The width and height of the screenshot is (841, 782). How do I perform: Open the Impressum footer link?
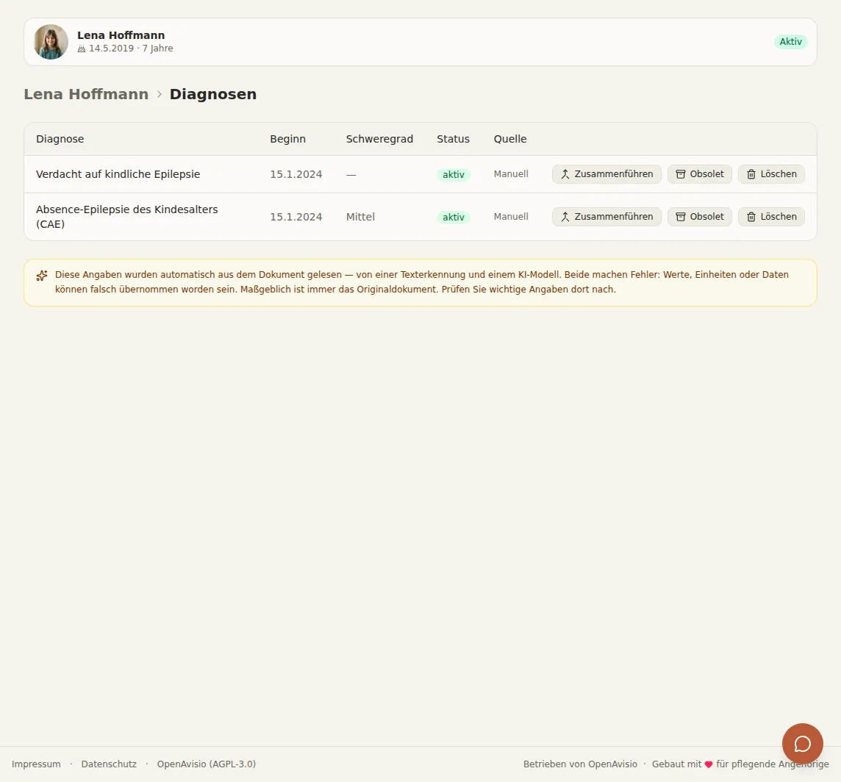coord(36,764)
